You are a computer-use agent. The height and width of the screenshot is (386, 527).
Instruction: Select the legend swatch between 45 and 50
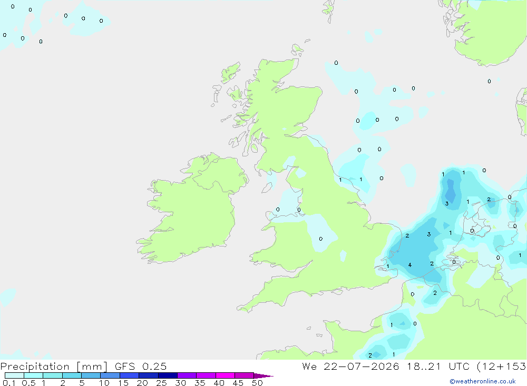point(244,375)
